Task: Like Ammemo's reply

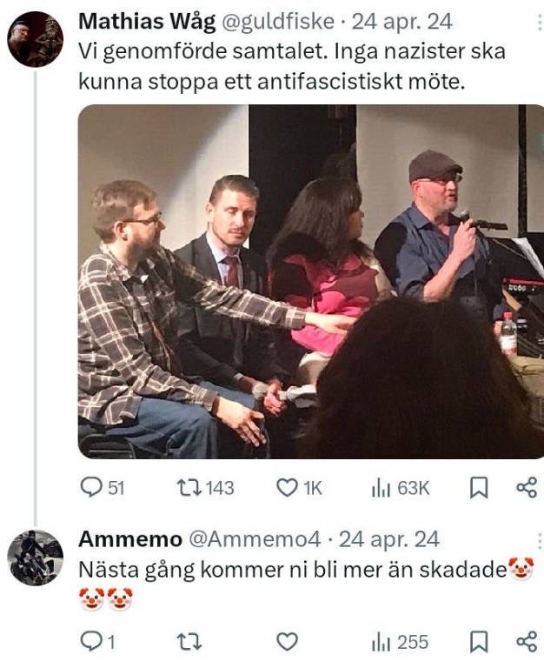Action: coord(288,642)
